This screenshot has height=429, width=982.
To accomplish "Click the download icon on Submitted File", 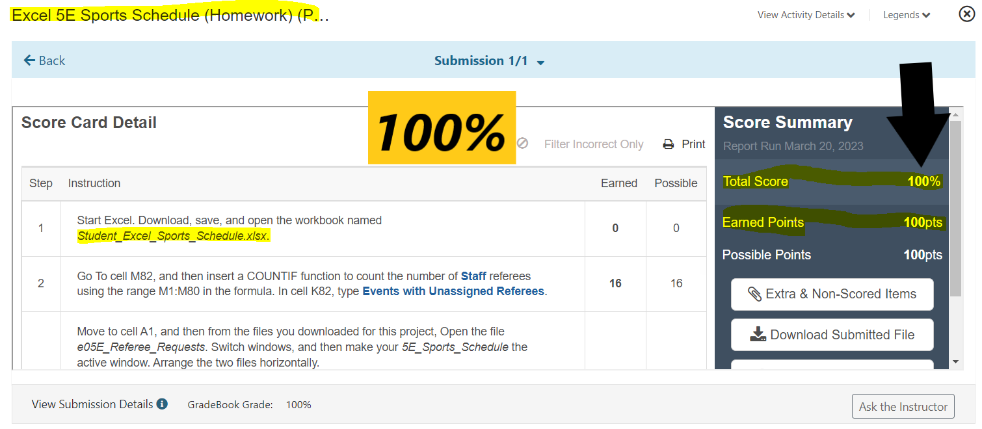I will pos(758,335).
